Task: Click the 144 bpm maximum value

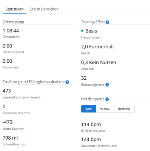Action: click(x=91, y=140)
